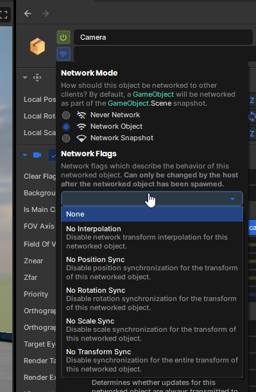Click the Local Rot label
Image resolution: width=256 pixels, height=392 pixels.
pyautogui.click(x=40, y=116)
